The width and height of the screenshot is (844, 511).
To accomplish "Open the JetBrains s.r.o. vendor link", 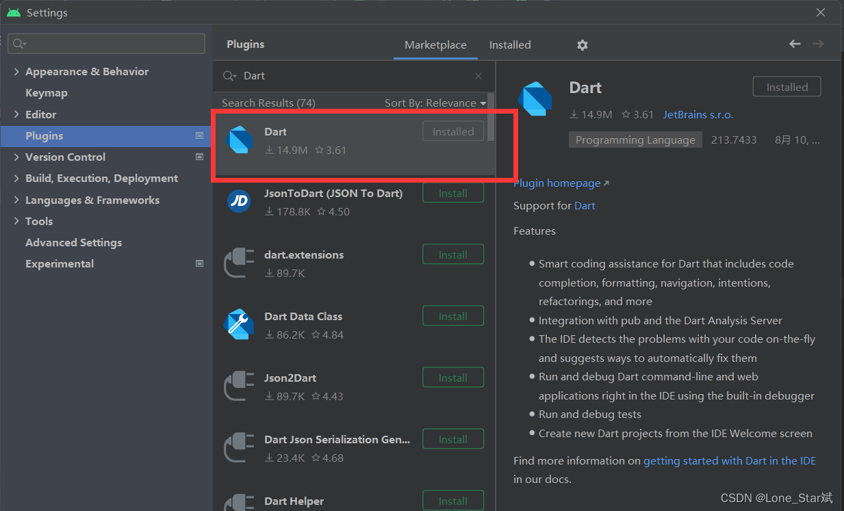I will coord(698,115).
